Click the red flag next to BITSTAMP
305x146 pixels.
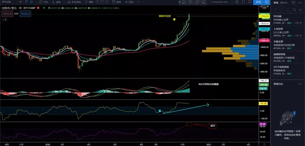39,8
